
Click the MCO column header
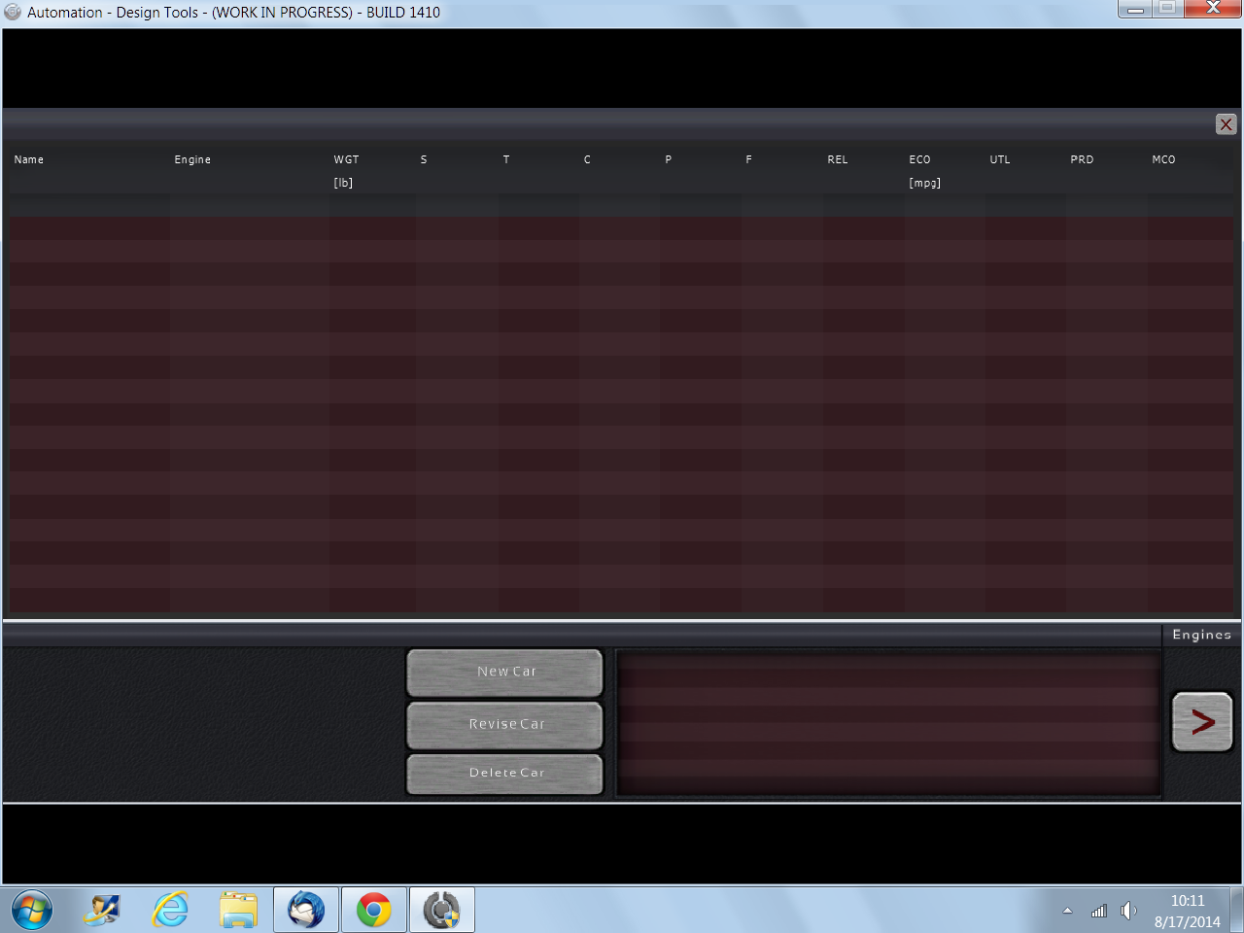pos(1163,159)
